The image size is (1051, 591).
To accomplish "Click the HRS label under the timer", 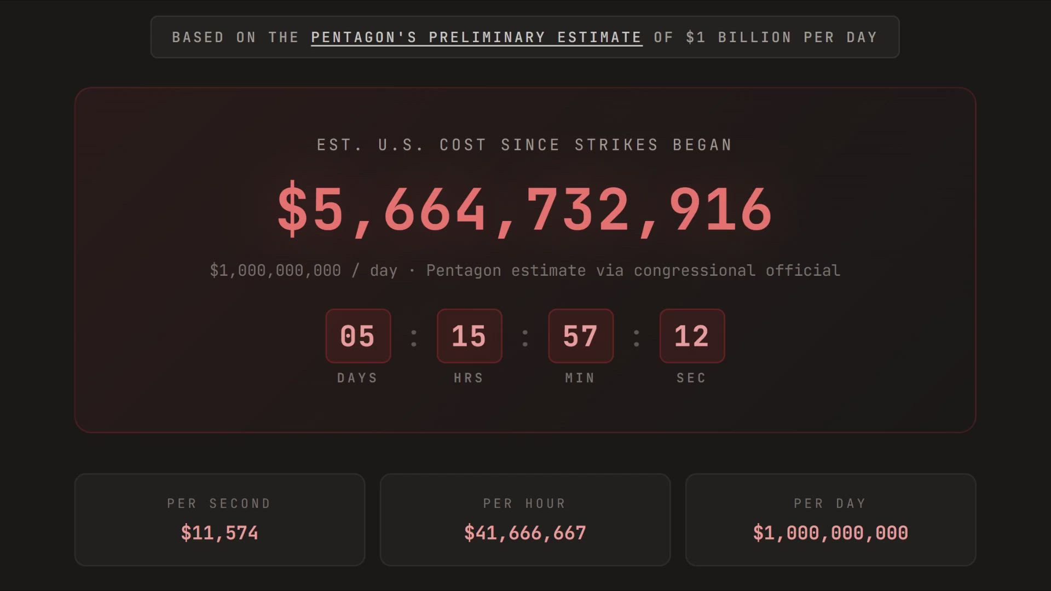I will (x=469, y=378).
